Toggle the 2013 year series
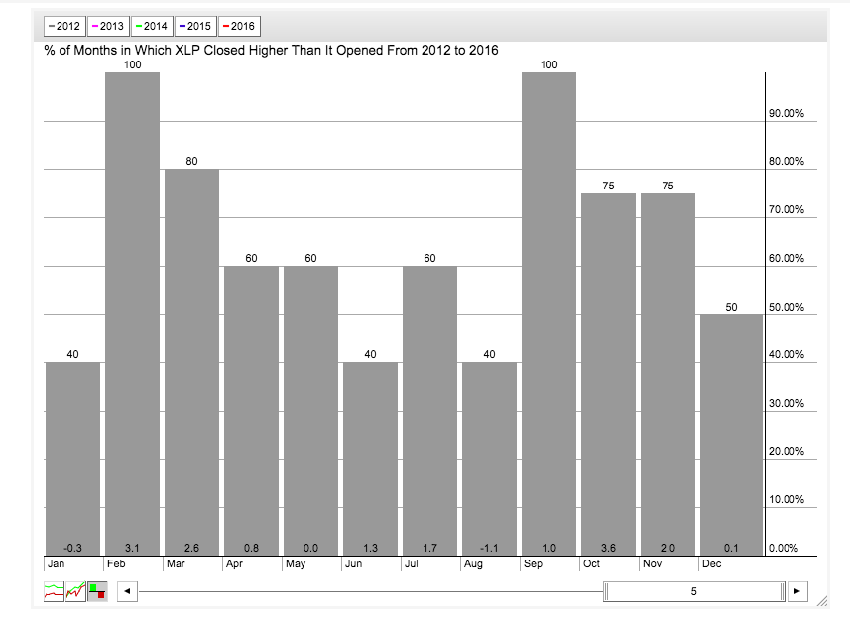The width and height of the screenshot is (850, 622). pos(108,26)
